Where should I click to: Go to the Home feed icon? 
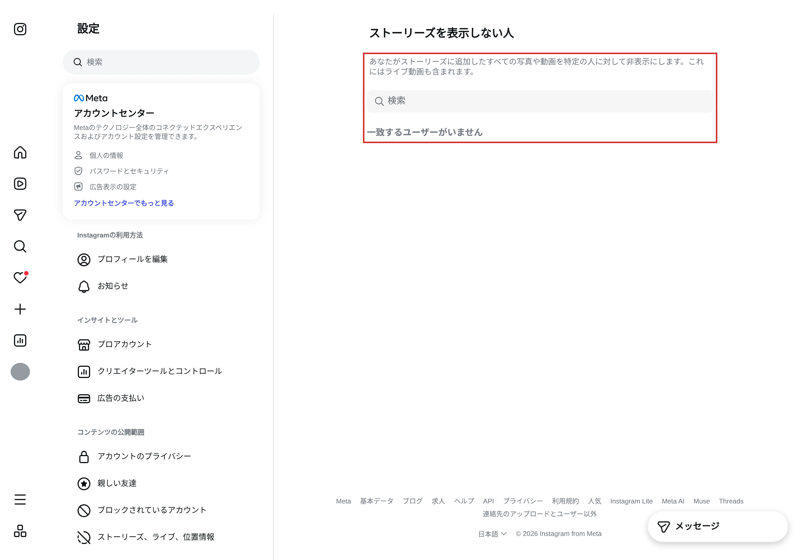coord(20,152)
